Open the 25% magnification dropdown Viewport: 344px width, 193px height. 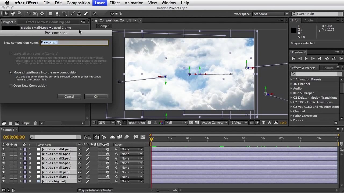click(106, 123)
